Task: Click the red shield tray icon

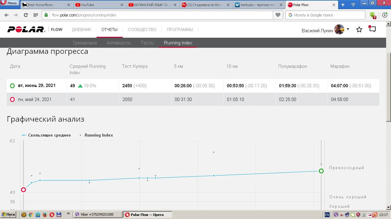Action: (358, 215)
